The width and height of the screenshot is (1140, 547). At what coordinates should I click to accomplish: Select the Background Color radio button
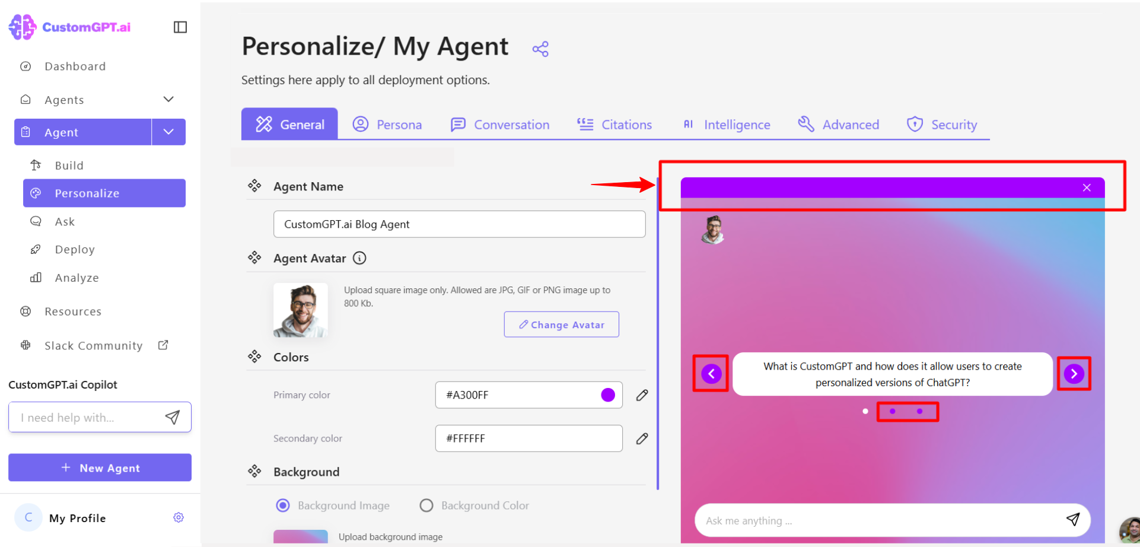[x=426, y=505]
